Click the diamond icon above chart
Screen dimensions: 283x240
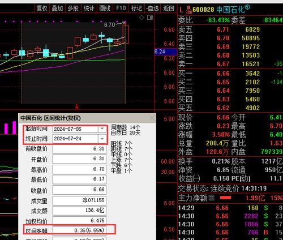click(x=141, y=18)
